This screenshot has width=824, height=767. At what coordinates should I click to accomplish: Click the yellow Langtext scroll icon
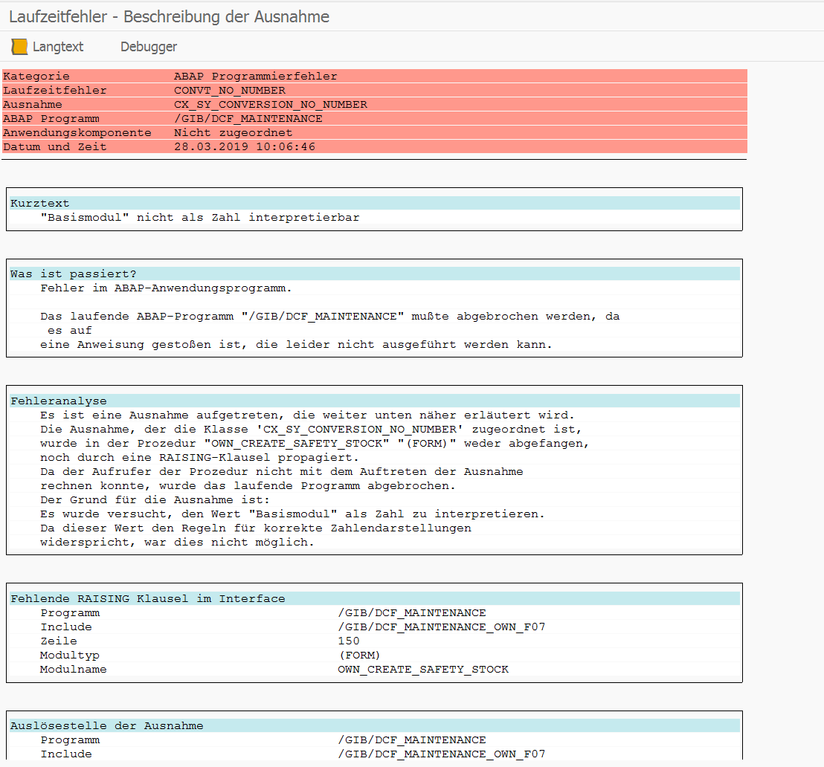tap(19, 47)
